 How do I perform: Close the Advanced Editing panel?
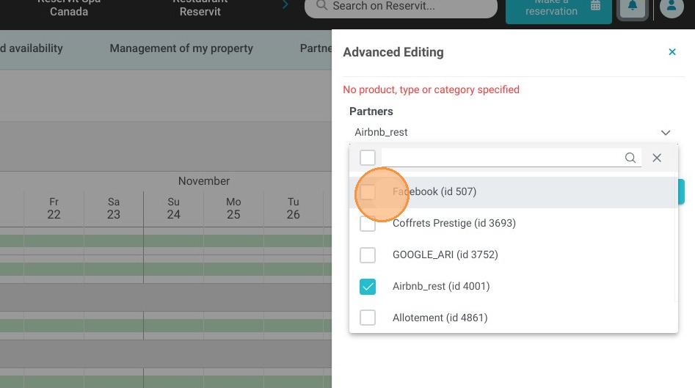pyautogui.click(x=672, y=52)
